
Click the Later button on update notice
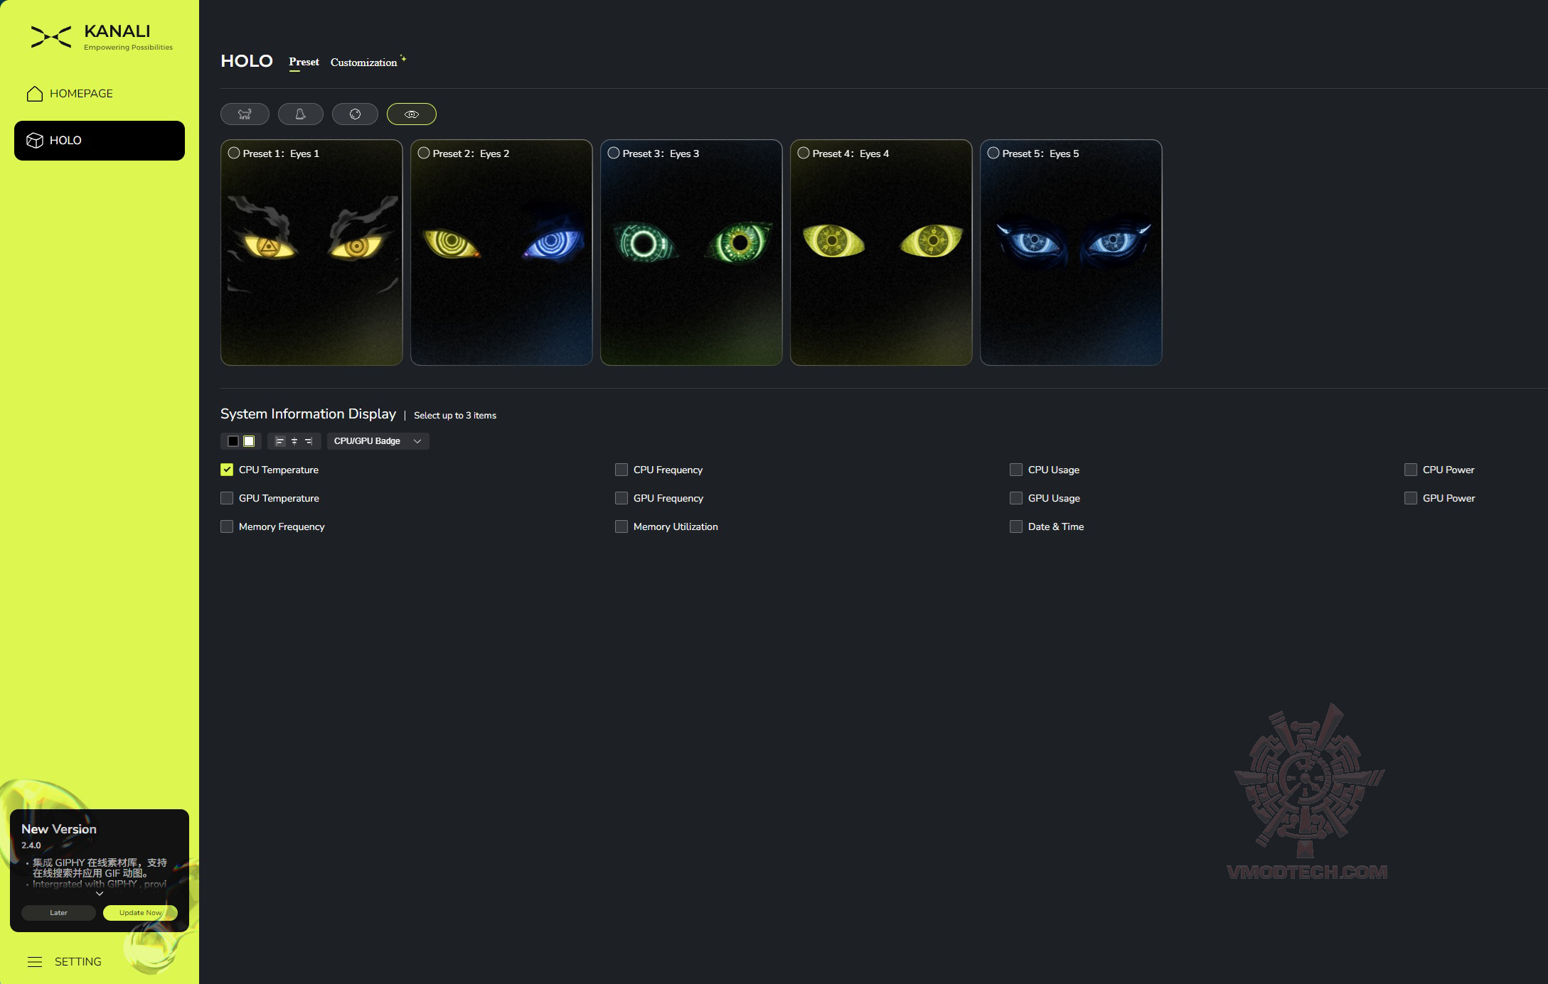[58, 913]
